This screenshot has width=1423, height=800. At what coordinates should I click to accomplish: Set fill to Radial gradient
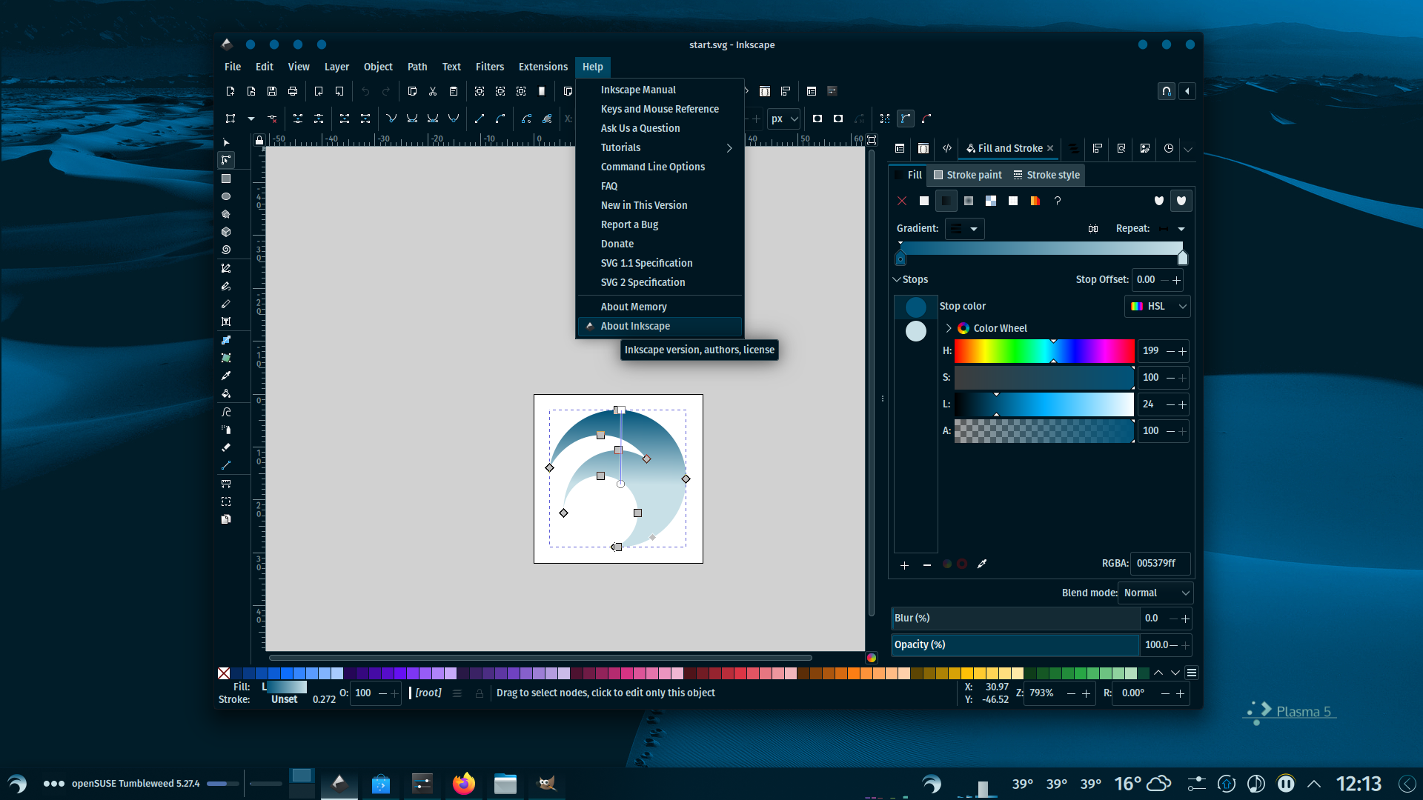click(x=969, y=201)
